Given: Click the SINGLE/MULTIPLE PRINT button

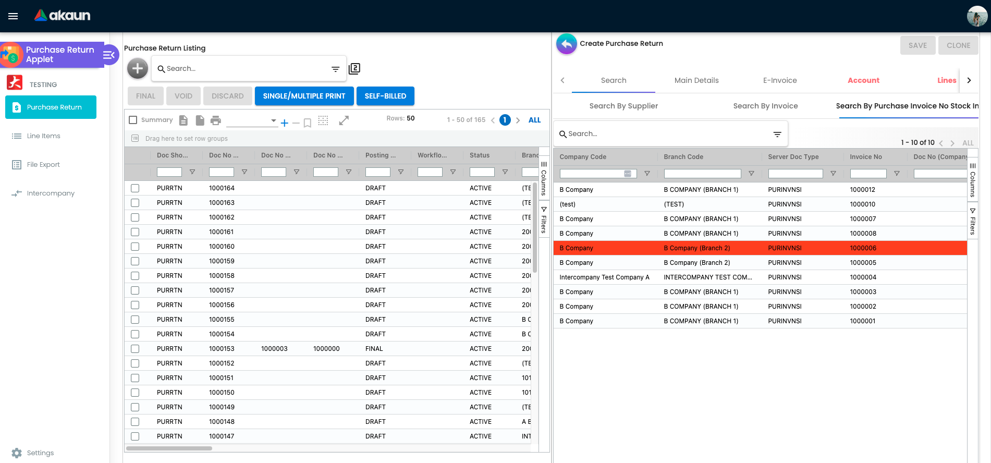Looking at the screenshot, I should point(304,96).
